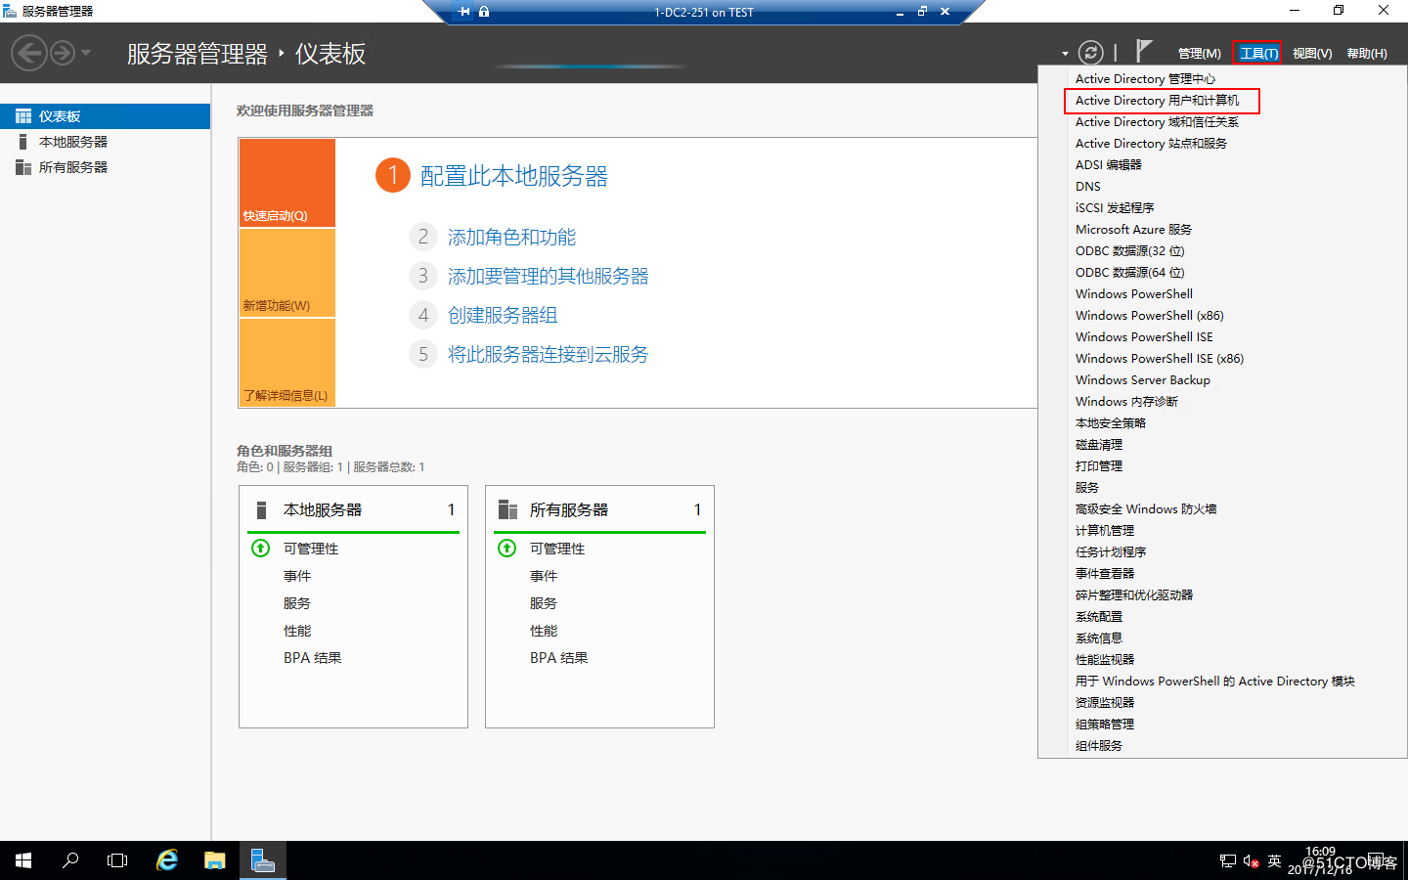Click the 配置此本地服务器 link
Image resolution: width=1408 pixels, height=880 pixels.
click(x=514, y=176)
